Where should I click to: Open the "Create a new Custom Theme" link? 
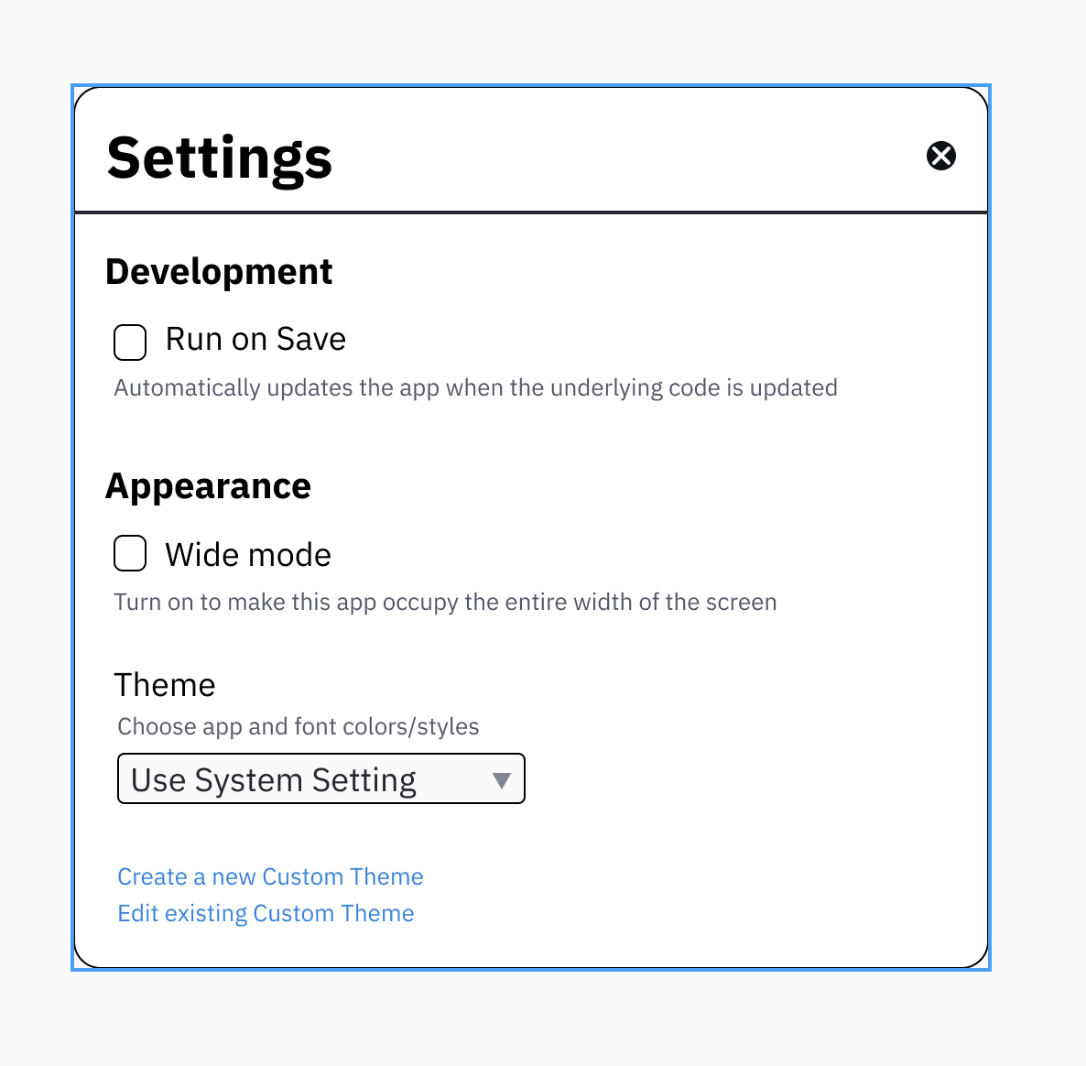(x=270, y=876)
